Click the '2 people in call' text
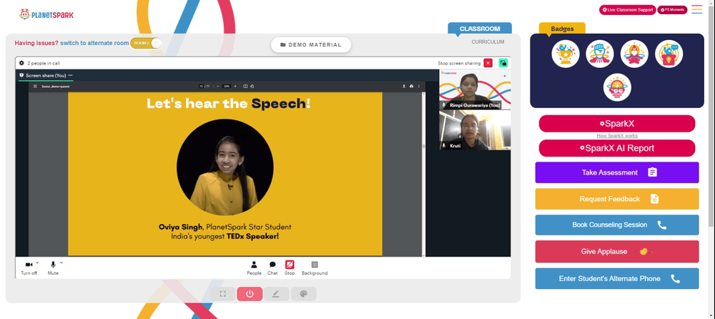 click(x=44, y=64)
